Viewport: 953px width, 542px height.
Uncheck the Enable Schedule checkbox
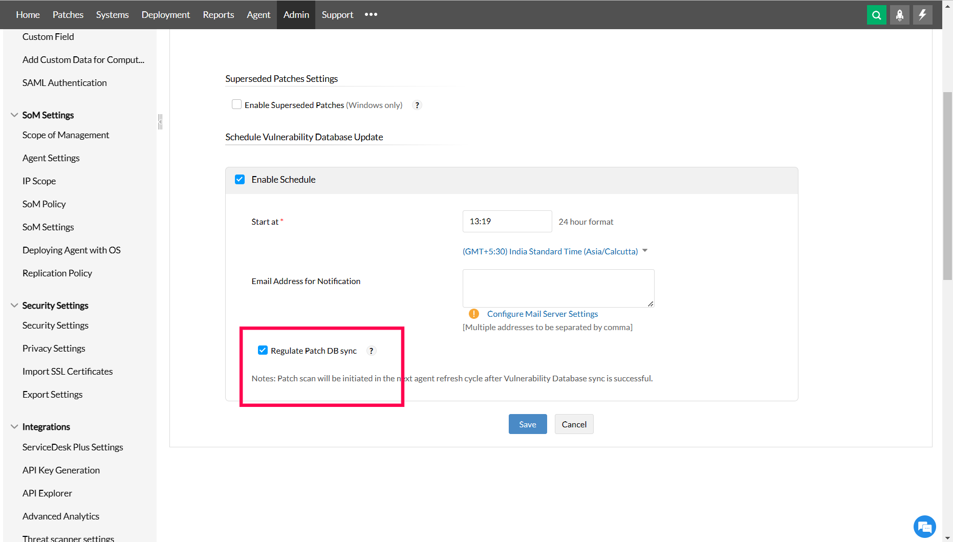[x=240, y=179]
